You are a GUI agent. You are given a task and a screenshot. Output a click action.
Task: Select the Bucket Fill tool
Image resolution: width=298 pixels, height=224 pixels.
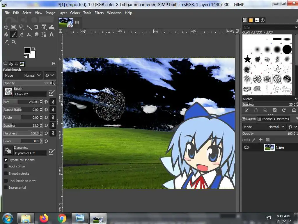click(6, 34)
